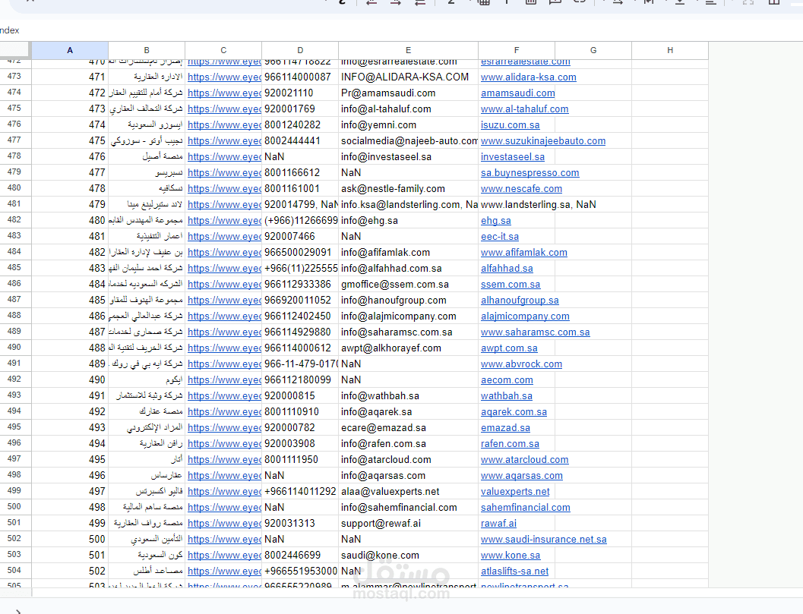Open the www.atarcloud.com link
This screenshot has height=614, width=803.
coord(524,459)
